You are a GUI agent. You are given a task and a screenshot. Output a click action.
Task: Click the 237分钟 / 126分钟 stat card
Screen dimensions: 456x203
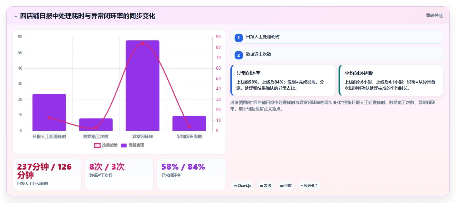pyautogui.click(x=47, y=174)
